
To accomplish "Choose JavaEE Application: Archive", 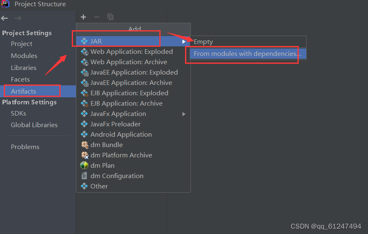I will click(133, 83).
